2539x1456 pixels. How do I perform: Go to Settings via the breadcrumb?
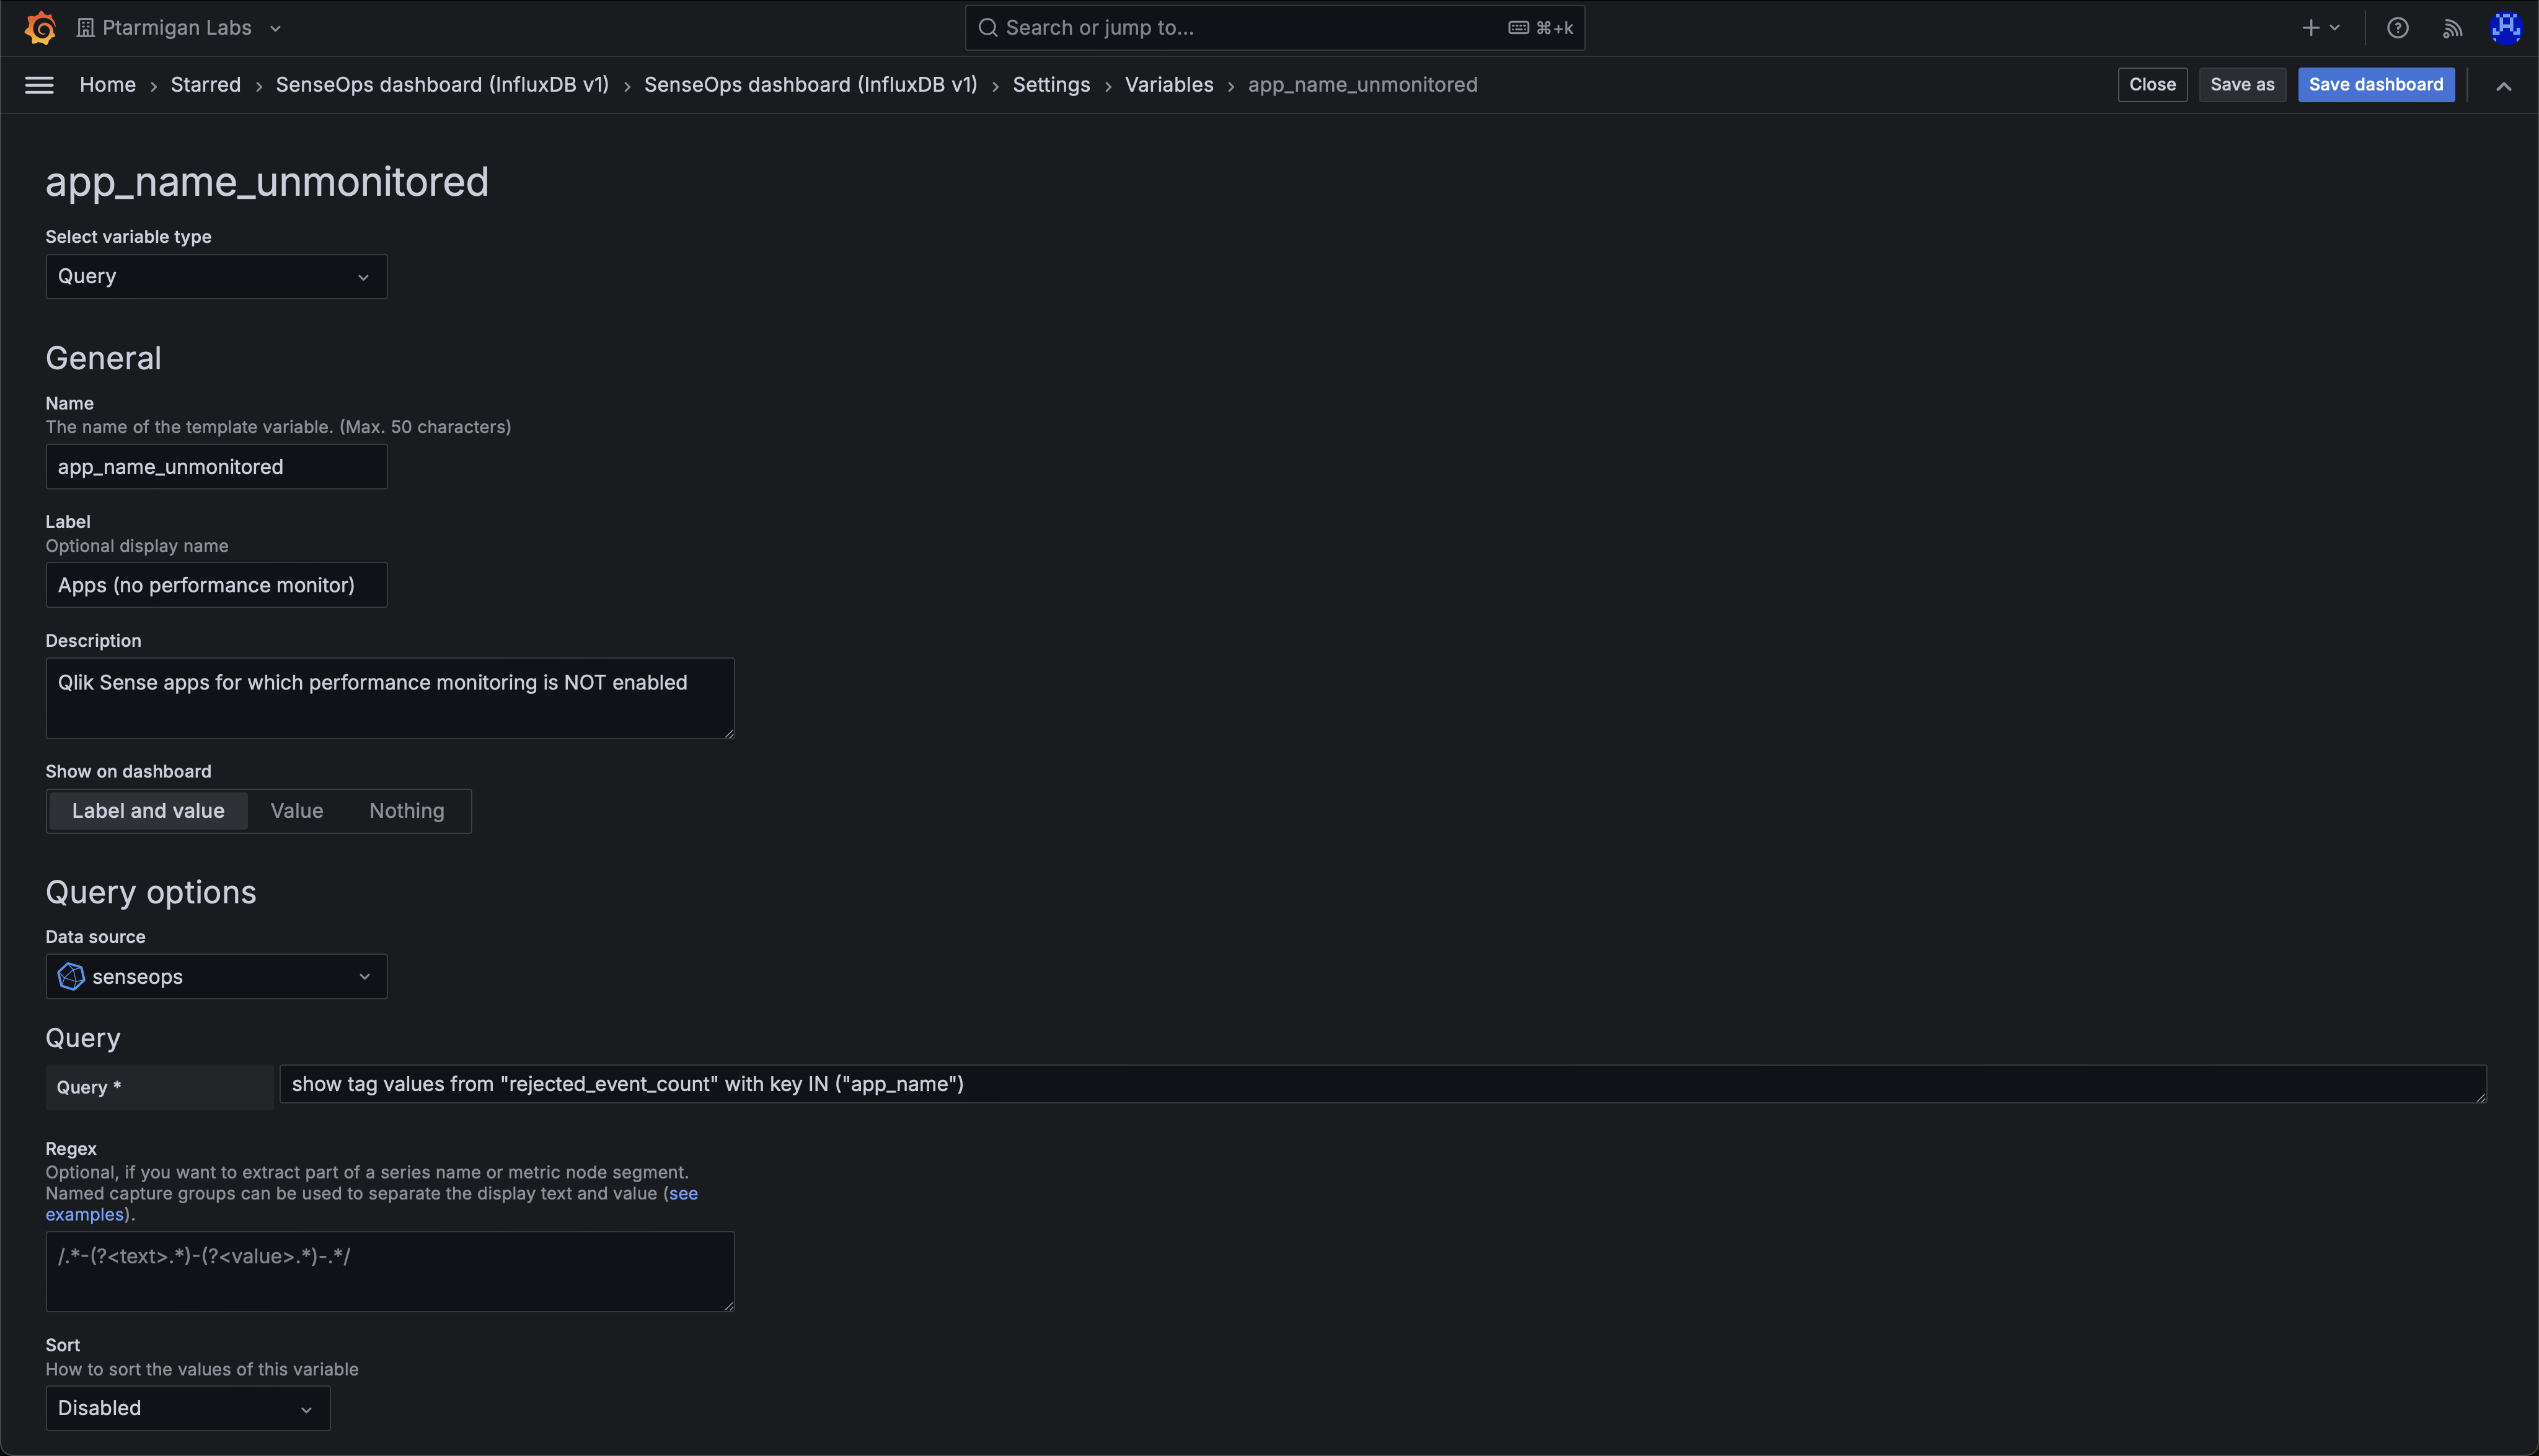pos(1051,85)
